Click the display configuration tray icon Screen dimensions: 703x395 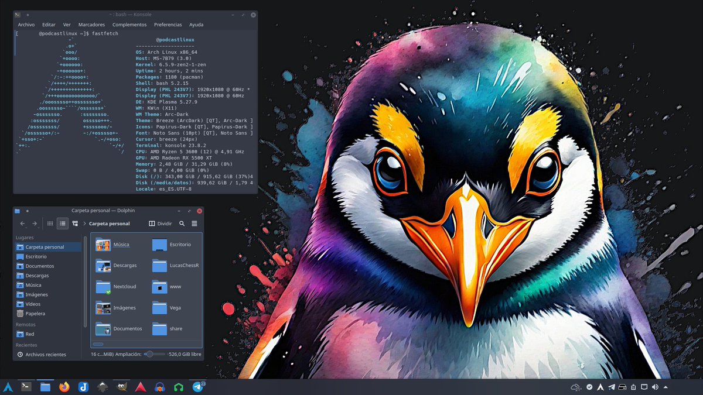[x=644, y=387]
